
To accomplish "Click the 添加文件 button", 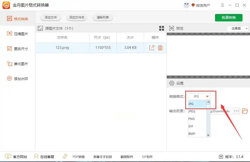I will (51, 17).
